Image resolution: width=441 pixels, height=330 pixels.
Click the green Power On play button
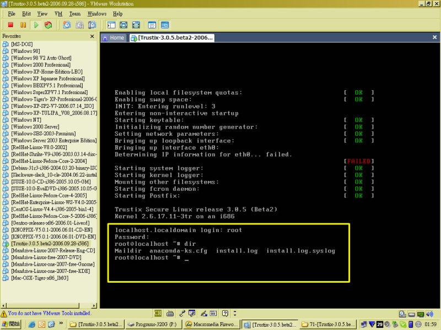click(x=36, y=25)
